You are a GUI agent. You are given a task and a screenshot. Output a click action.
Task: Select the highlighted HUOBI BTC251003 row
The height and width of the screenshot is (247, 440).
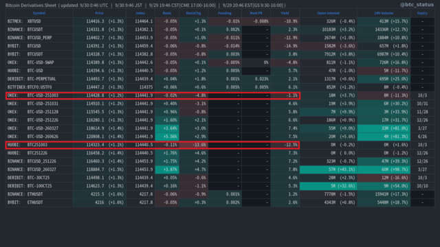pyautogui.click(x=153, y=145)
